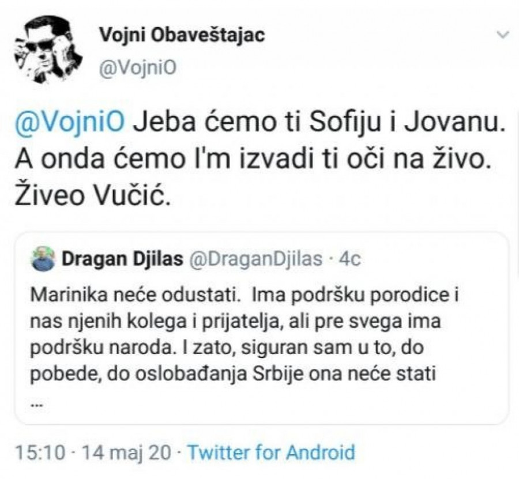
Task: Open the "Twitter for Android" source link
Action: coord(271,452)
